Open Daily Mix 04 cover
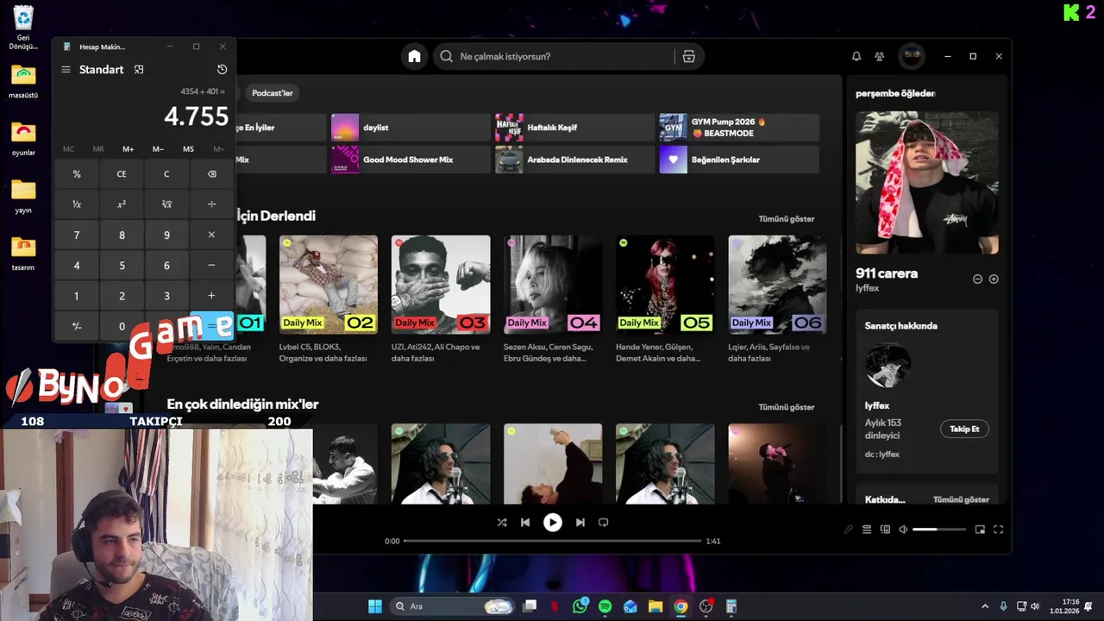Image resolution: width=1104 pixels, height=621 pixels. click(x=553, y=285)
